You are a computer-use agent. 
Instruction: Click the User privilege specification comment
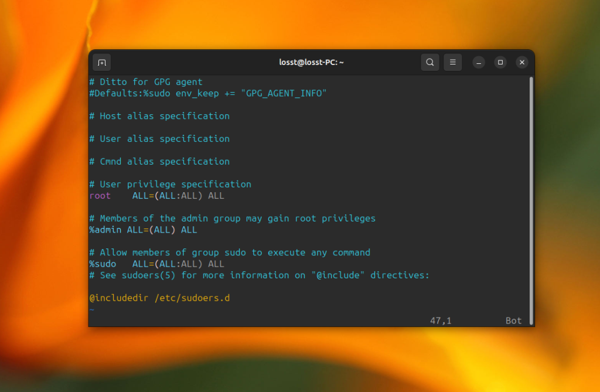(x=171, y=184)
